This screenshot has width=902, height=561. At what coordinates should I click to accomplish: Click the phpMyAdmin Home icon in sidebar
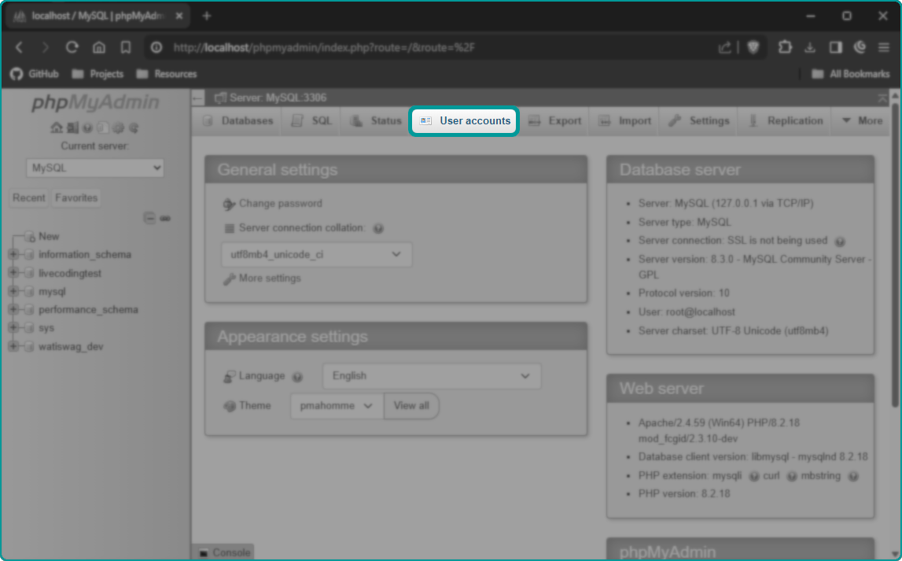click(57, 127)
